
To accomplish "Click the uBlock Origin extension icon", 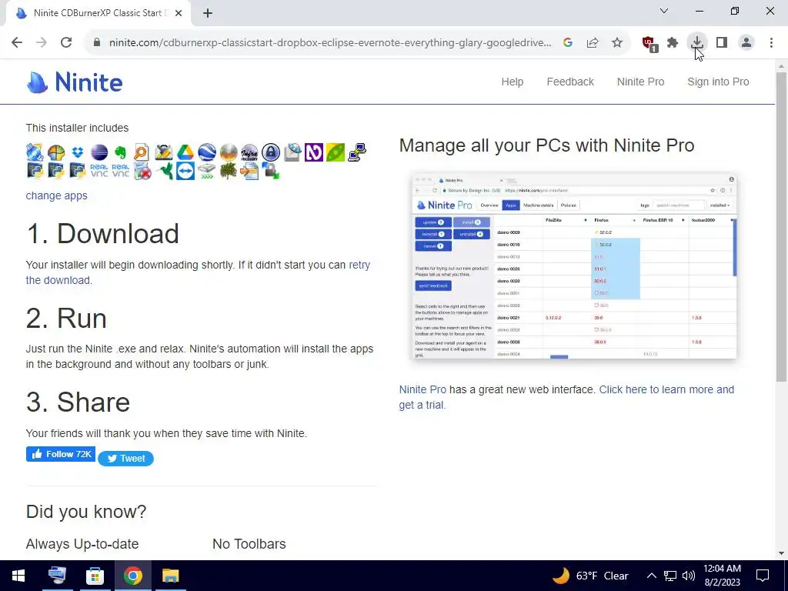I will [649, 43].
